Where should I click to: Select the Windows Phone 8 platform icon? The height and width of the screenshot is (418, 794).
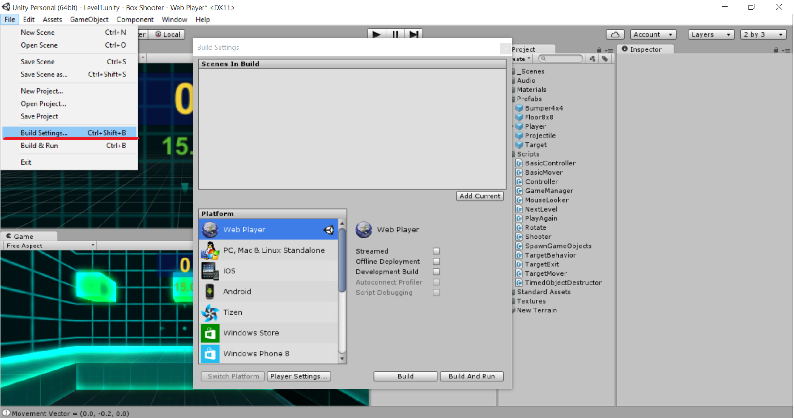pyautogui.click(x=210, y=353)
